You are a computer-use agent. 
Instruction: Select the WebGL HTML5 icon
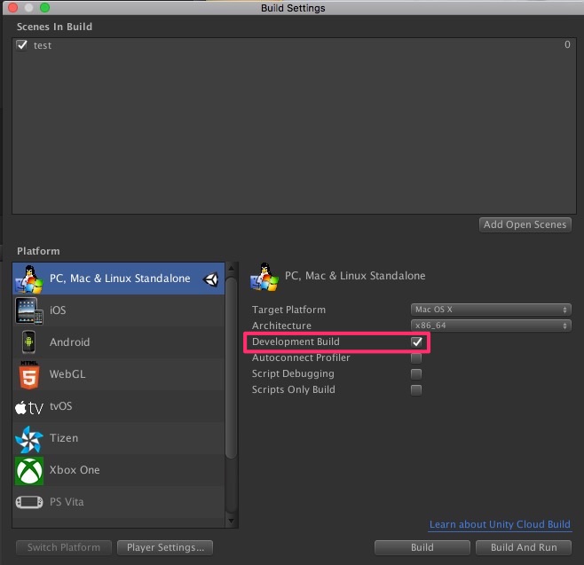(29, 374)
